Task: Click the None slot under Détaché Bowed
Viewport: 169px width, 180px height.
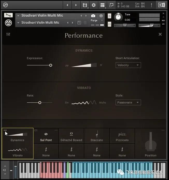Action: point(71,151)
